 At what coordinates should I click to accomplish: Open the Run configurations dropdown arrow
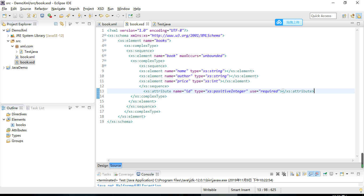[55, 16]
